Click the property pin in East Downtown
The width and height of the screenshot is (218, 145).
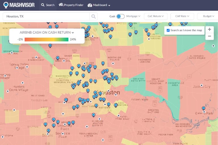point(116,105)
